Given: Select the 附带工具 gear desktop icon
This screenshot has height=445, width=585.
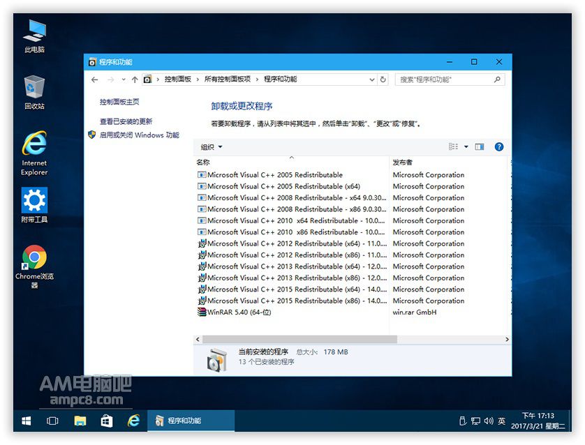Looking at the screenshot, I should (x=34, y=205).
